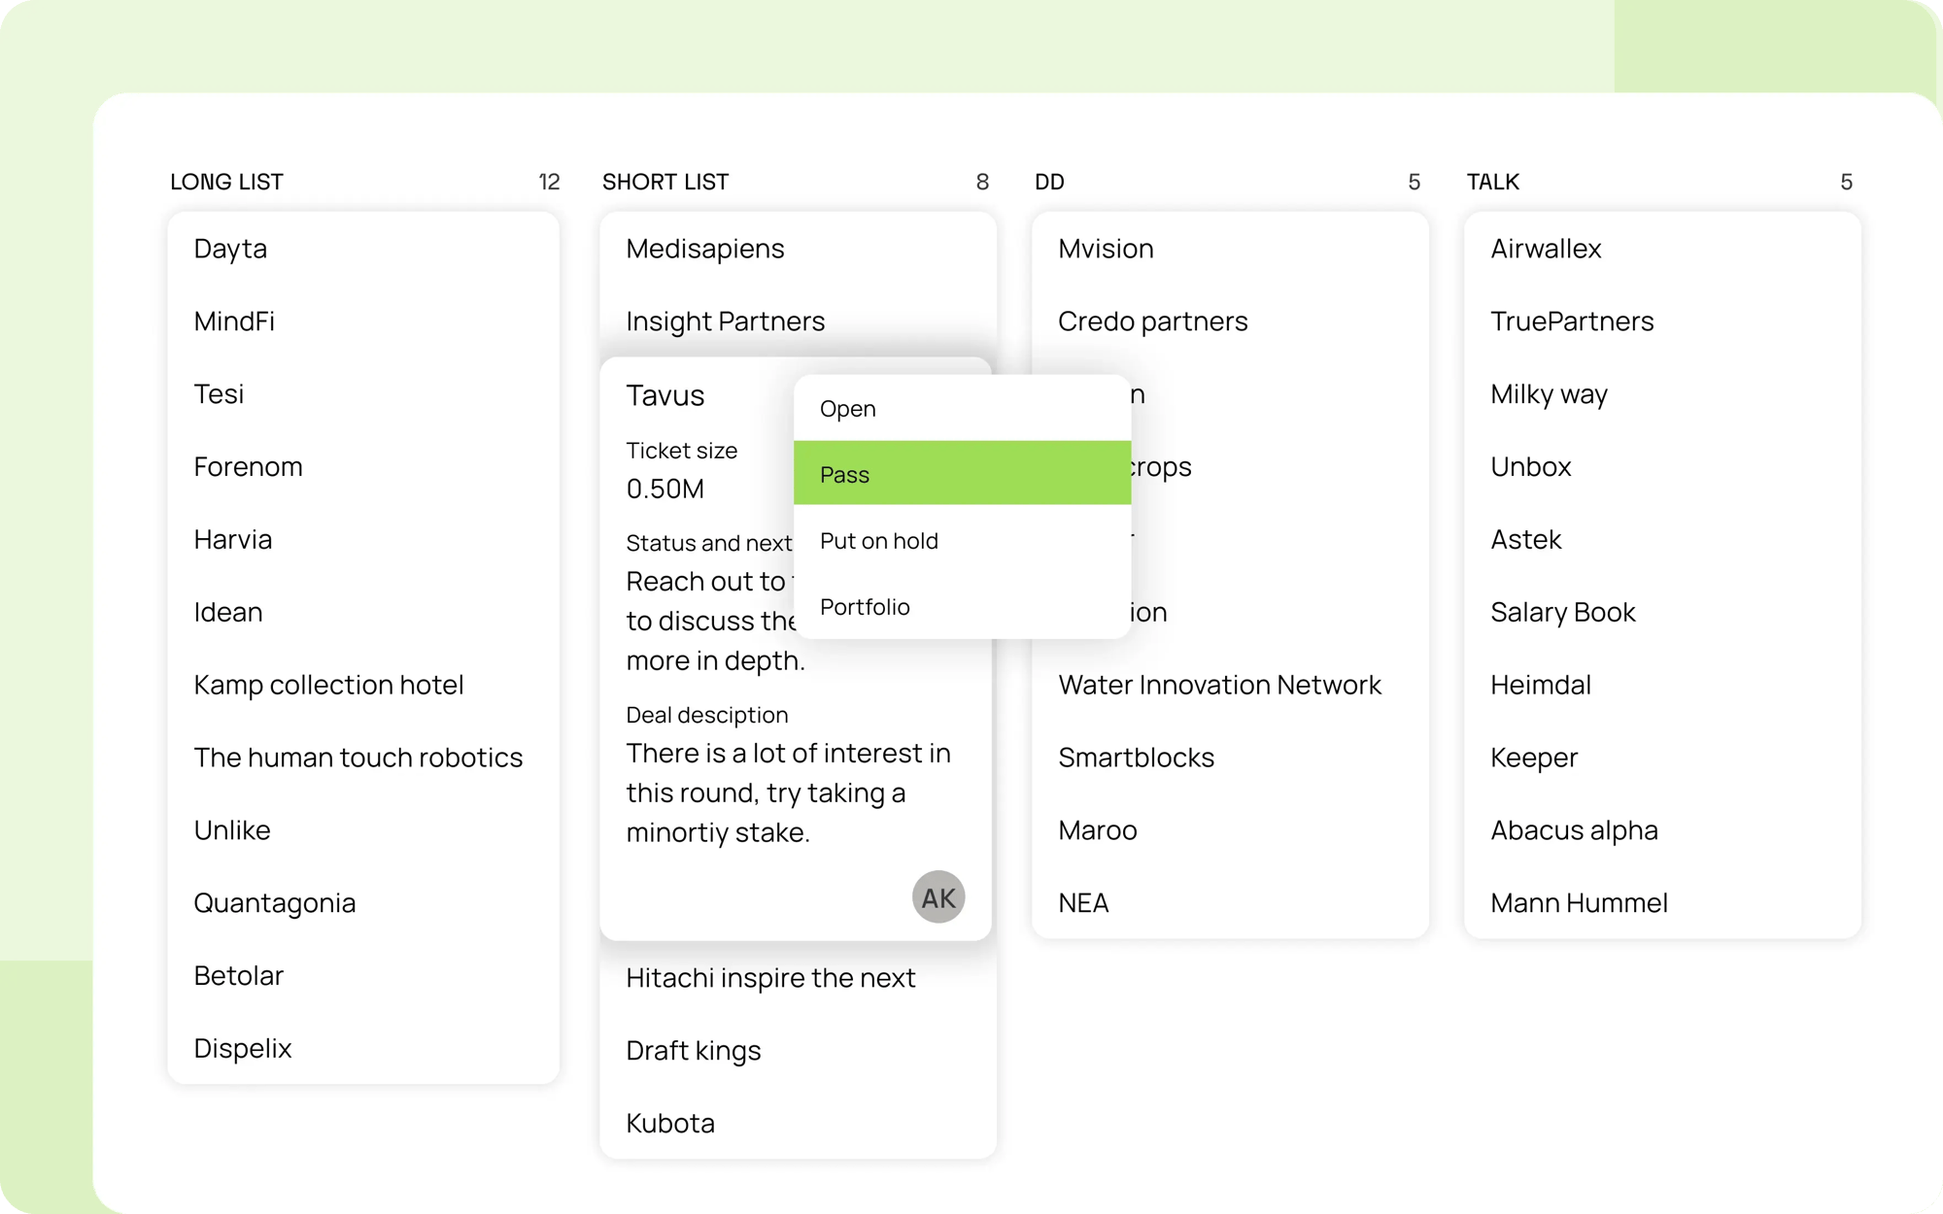The height and width of the screenshot is (1214, 1943).
Task: Open the Kubota card
Action: [x=669, y=1124]
